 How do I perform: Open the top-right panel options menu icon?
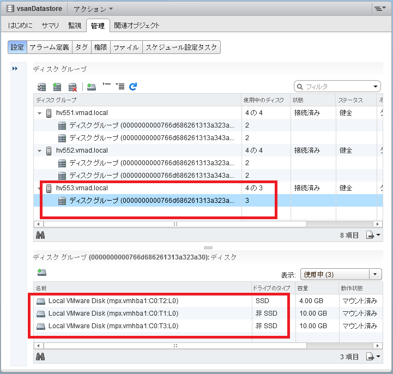tap(380, 9)
